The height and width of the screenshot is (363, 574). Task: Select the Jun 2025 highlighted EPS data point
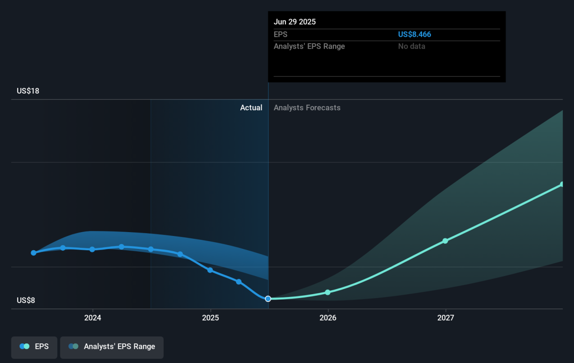(268, 299)
